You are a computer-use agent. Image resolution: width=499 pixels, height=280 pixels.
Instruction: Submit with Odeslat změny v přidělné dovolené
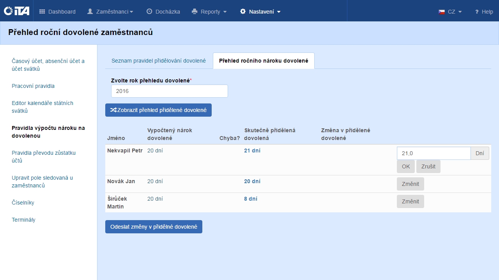pos(154,227)
